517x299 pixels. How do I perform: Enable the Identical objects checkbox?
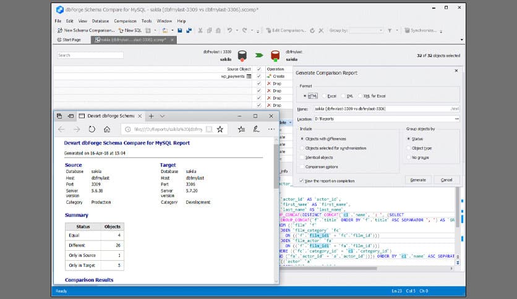pos(302,158)
